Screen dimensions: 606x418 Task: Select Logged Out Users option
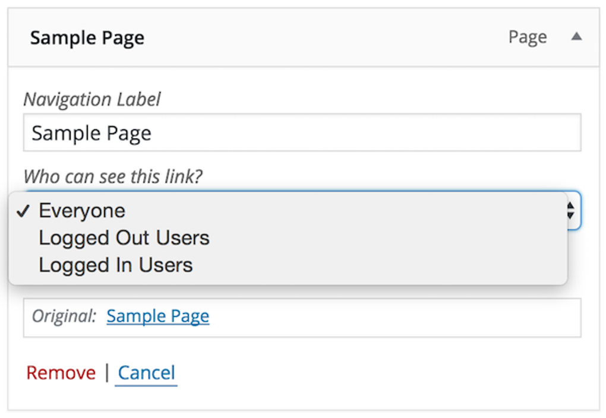click(124, 237)
